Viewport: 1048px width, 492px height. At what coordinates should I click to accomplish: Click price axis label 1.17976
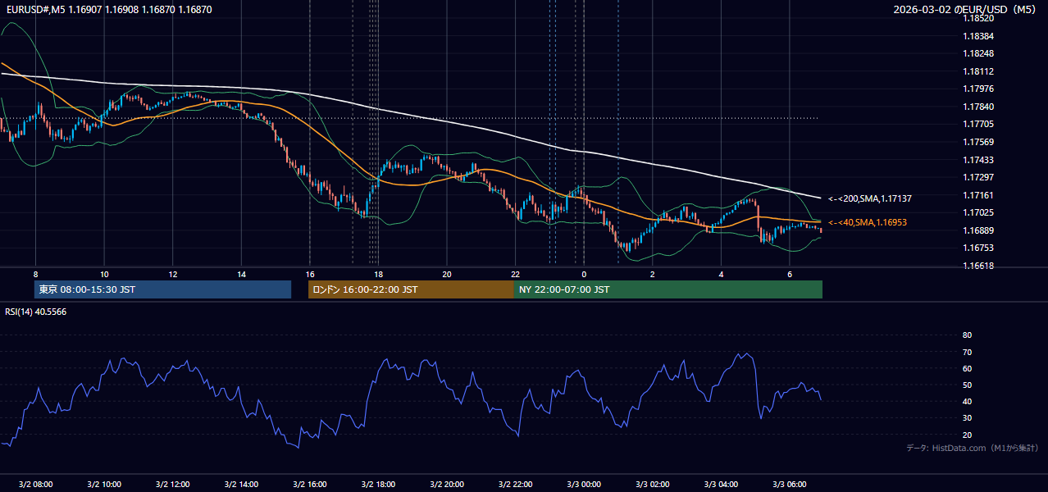pos(978,89)
